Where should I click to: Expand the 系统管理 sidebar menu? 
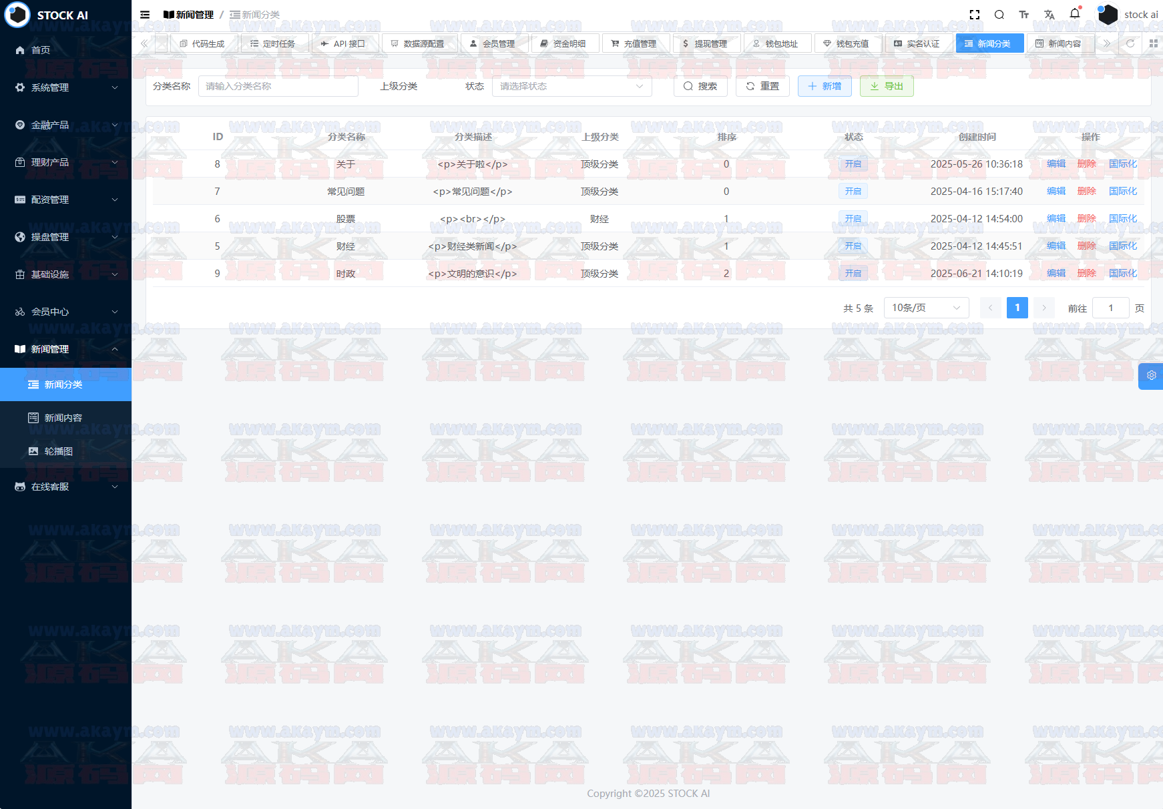[x=65, y=87]
